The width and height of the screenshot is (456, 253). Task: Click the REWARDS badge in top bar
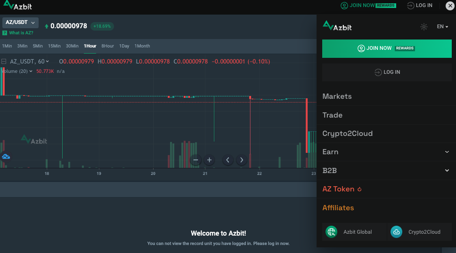click(x=386, y=6)
